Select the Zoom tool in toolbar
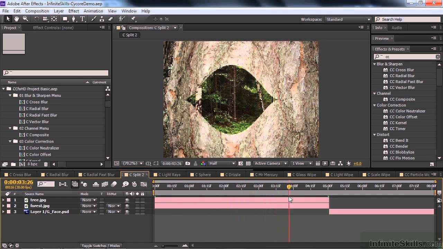 26,19
